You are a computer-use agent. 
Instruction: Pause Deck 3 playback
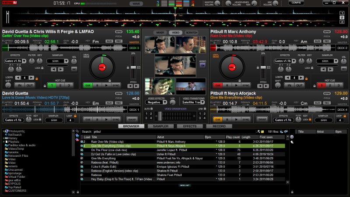(97, 85)
